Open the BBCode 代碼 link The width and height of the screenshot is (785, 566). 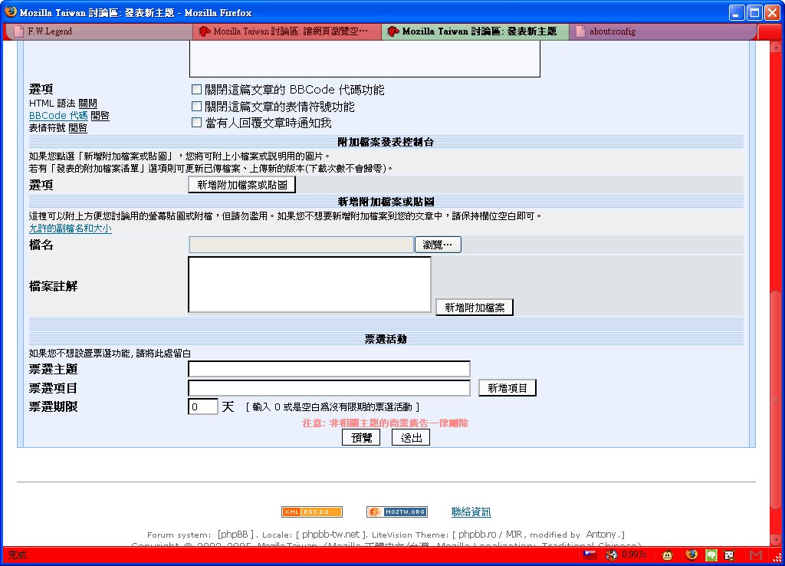pos(58,116)
